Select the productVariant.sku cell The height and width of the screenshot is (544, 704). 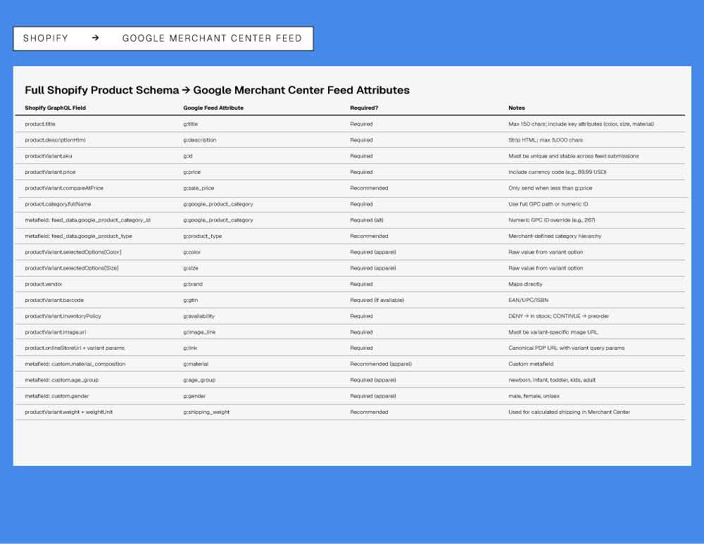(49, 156)
